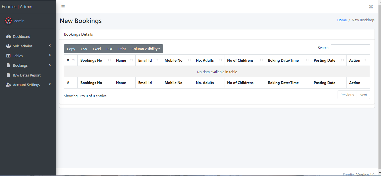Image resolution: width=381 pixels, height=176 pixels.
Task: Click the Next pagination button
Action: coord(363,95)
